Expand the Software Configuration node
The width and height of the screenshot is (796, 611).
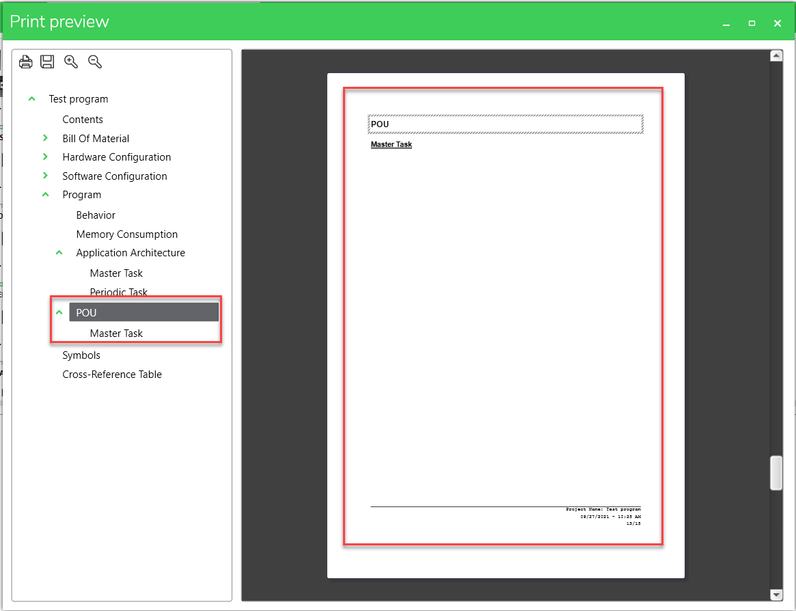45,175
